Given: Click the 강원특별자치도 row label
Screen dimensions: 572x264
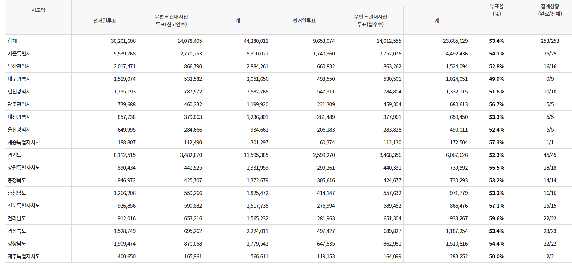Looking at the screenshot, I should tap(24, 168).
